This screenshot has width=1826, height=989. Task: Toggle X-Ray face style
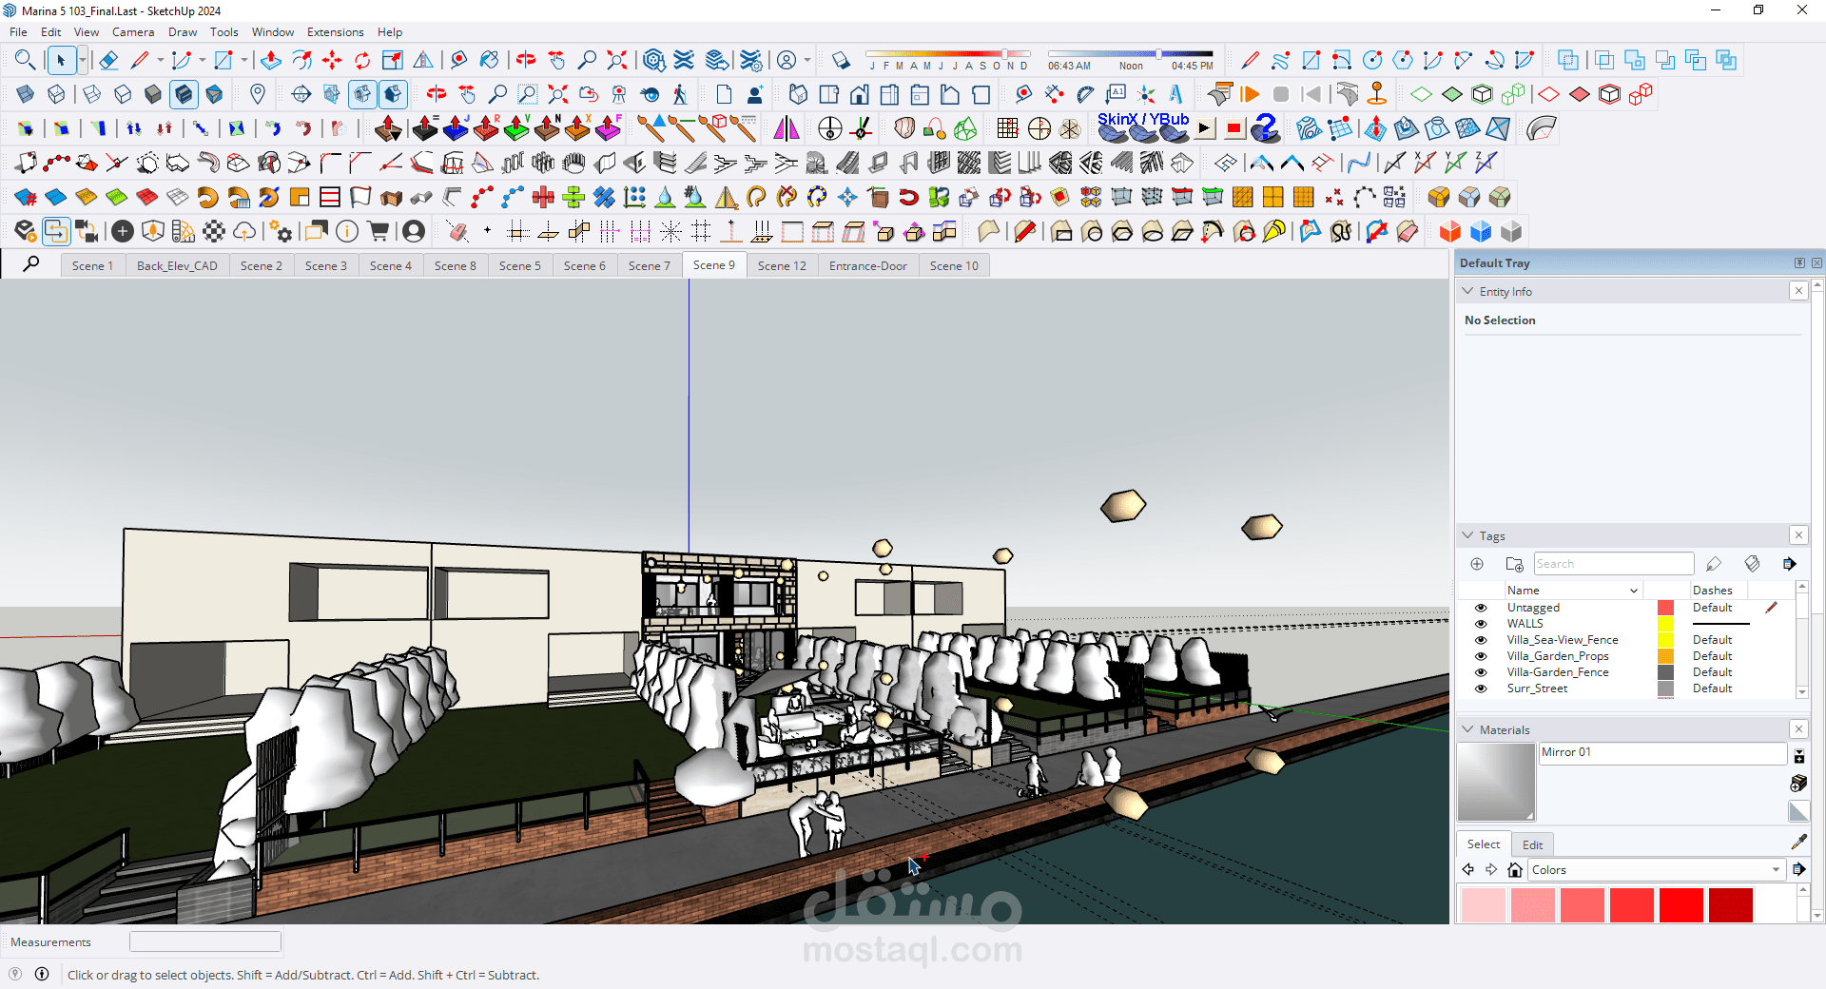pos(26,94)
